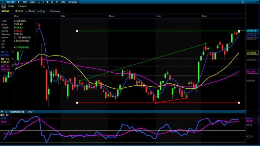Open the Gün period selector
This screenshot has height=146, width=260.
pos(33,2)
